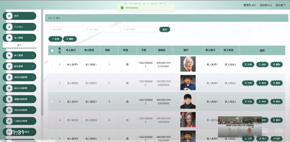290x142 pixels.
Task: Click the search icon in 老人账号 field
Action: click(x=51, y=29)
